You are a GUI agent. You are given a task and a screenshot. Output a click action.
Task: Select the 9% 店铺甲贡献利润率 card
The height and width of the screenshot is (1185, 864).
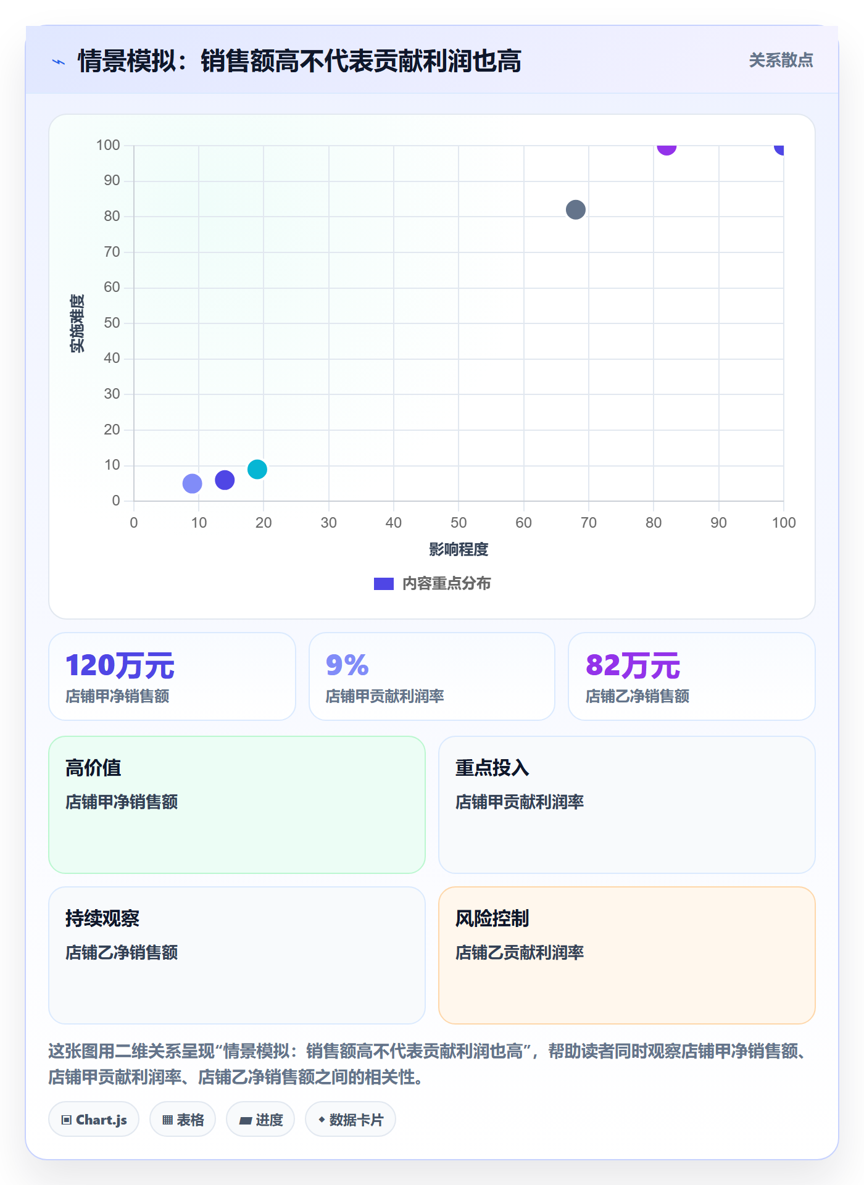pos(432,676)
